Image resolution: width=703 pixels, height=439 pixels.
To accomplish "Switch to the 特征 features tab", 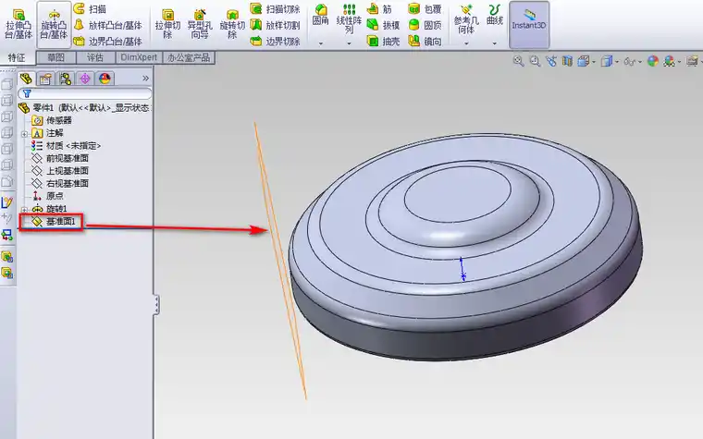I will tap(17, 58).
